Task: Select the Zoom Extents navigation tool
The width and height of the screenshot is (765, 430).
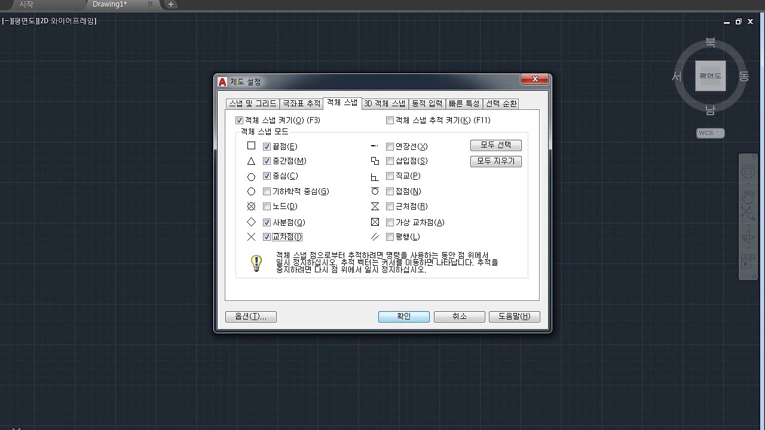Action: point(748,213)
